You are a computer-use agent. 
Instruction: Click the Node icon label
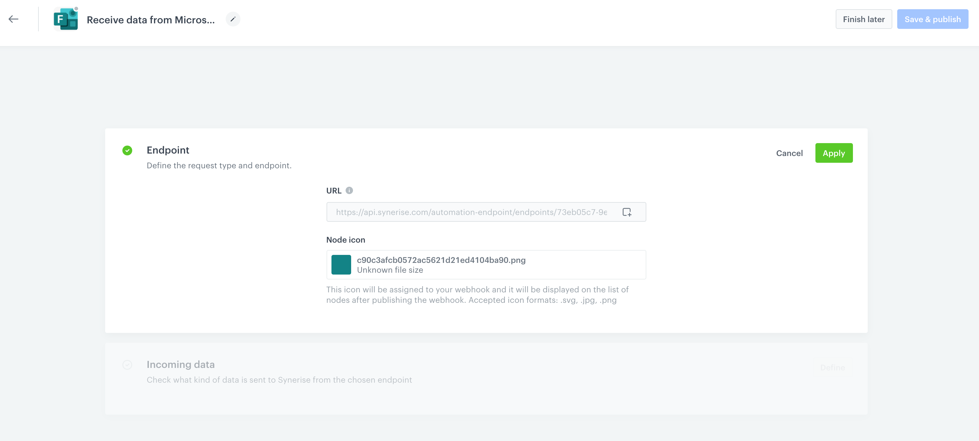(346, 240)
